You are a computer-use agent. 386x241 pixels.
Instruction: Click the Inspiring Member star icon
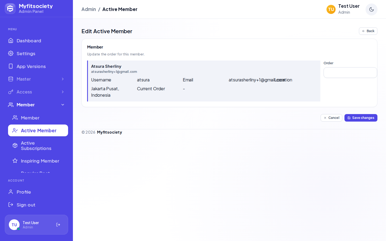(15, 161)
